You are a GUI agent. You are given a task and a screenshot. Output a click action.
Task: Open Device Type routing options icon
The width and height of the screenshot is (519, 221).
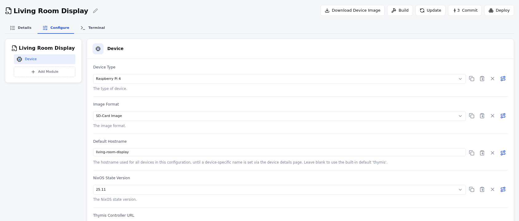[x=503, y=79]
